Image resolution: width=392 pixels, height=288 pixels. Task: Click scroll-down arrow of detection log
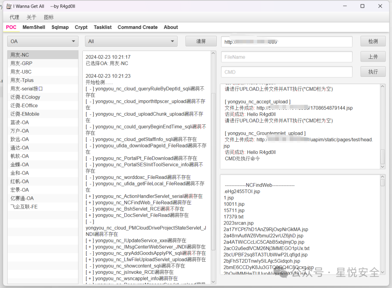[213, 281]
